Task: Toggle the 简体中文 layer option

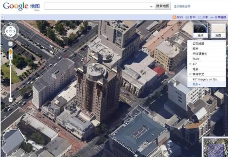Action: pyautogui.click(x=207, y=74)
